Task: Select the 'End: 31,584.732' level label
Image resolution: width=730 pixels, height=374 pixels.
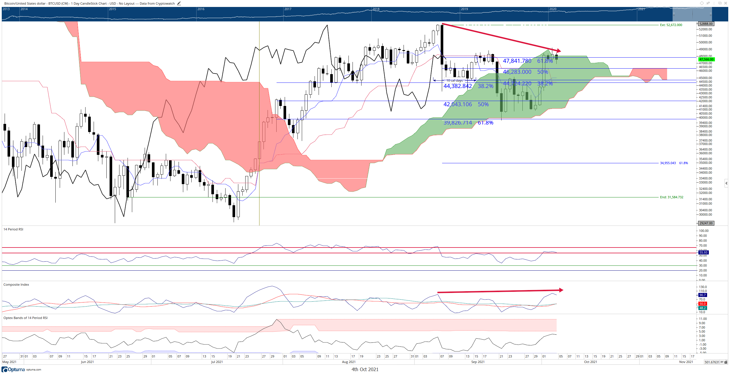Action: pyautogui.click(x=671, y=197)
